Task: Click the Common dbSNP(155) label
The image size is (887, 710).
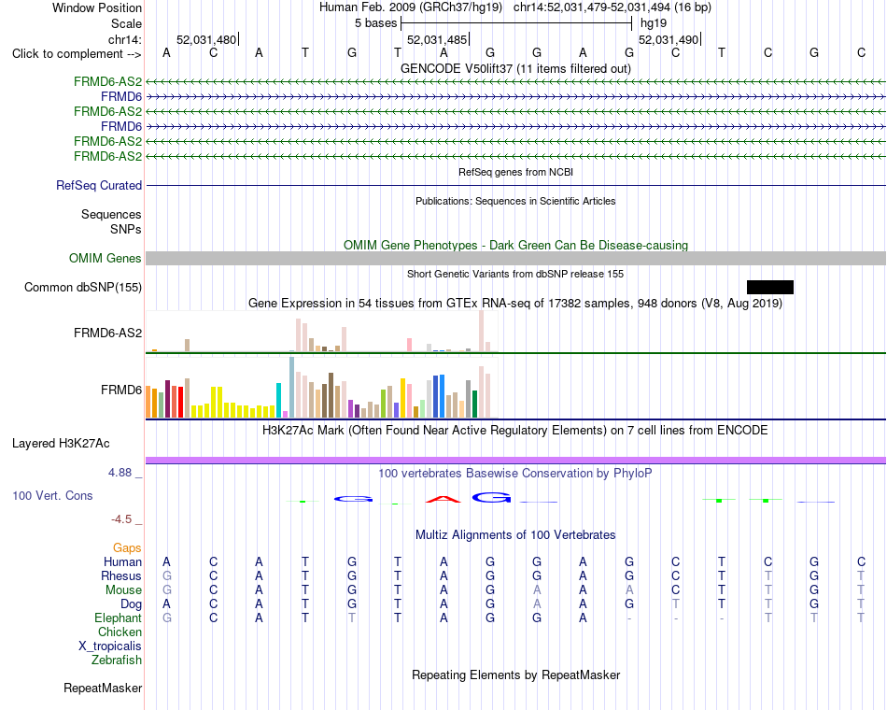Action: pyautogui.click(x=82, y=287)
